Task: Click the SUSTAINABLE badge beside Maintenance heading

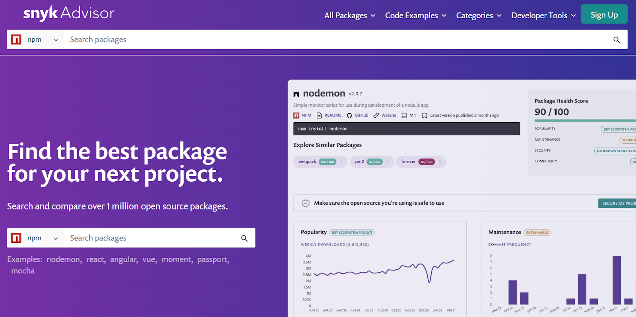Action: click(537, 232)
